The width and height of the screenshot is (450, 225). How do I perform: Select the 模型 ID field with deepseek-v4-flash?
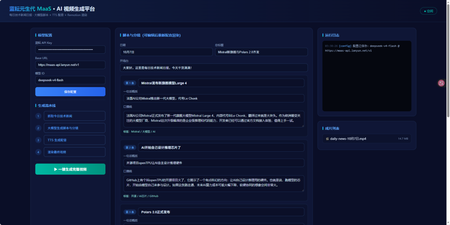(x=70, y=80)
